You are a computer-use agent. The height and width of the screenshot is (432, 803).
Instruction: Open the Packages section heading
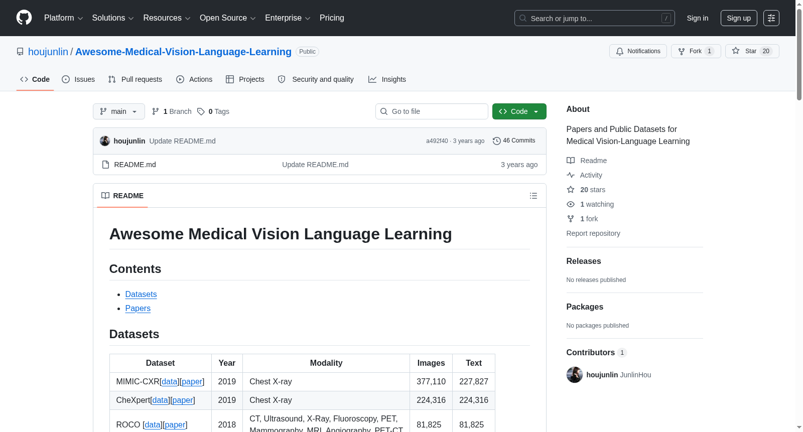point(585,307)
